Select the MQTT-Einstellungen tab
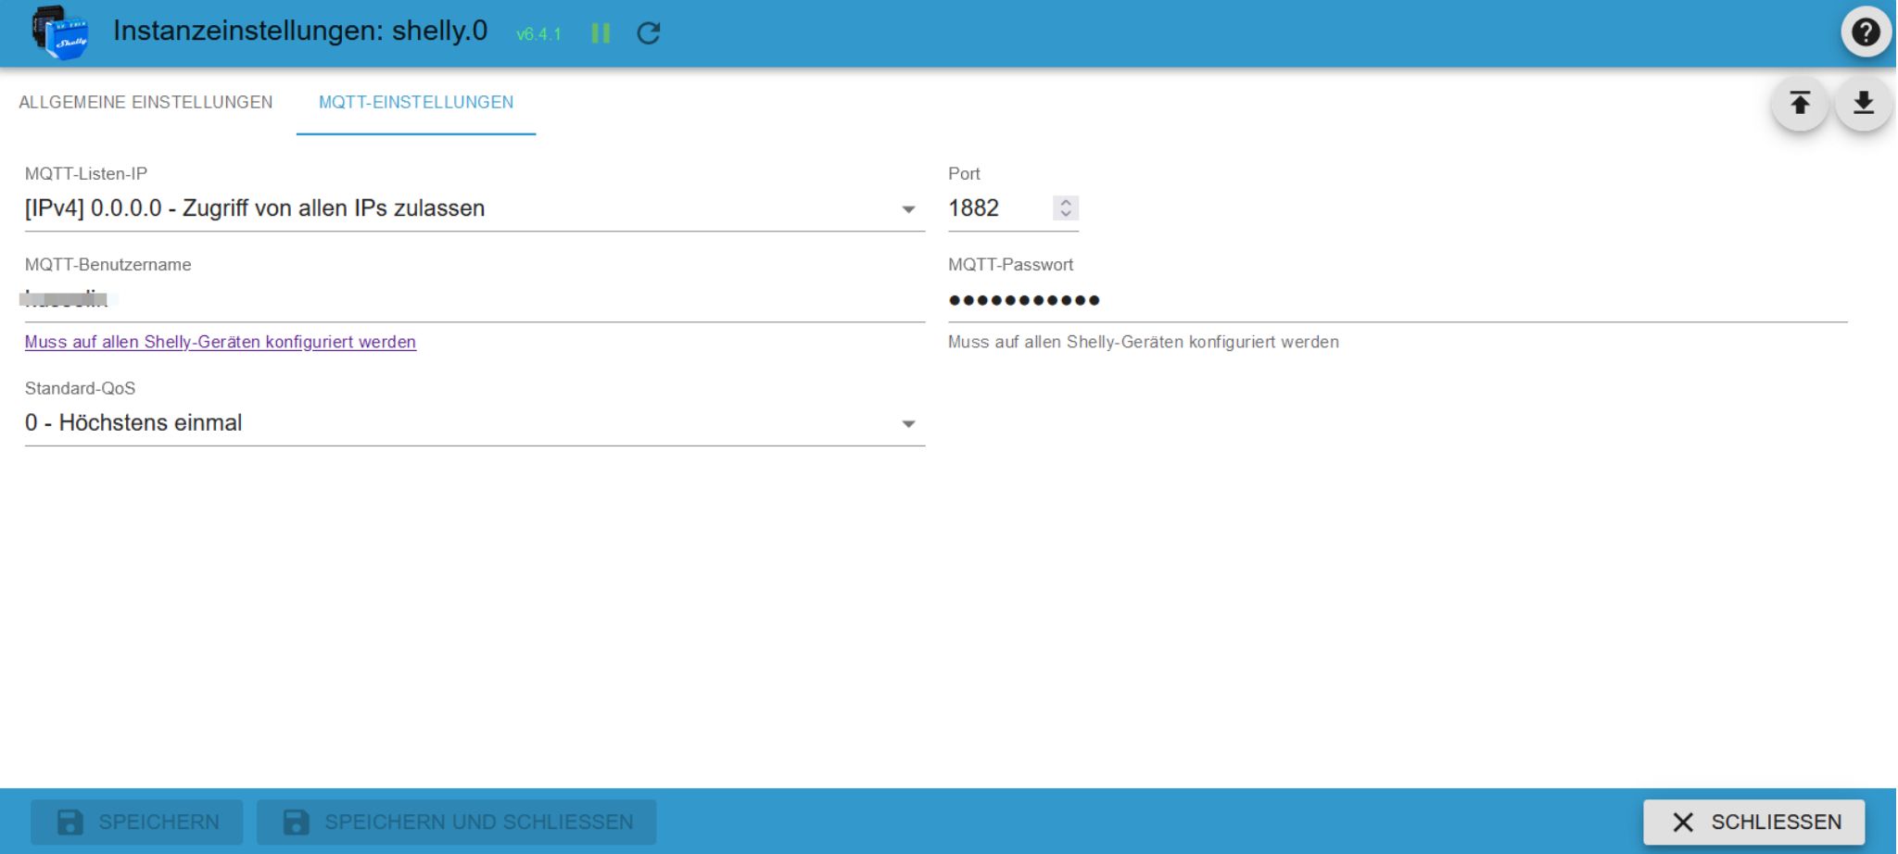Image resolution: width=1898 pixels, height=854 pixels. [416, 102]
